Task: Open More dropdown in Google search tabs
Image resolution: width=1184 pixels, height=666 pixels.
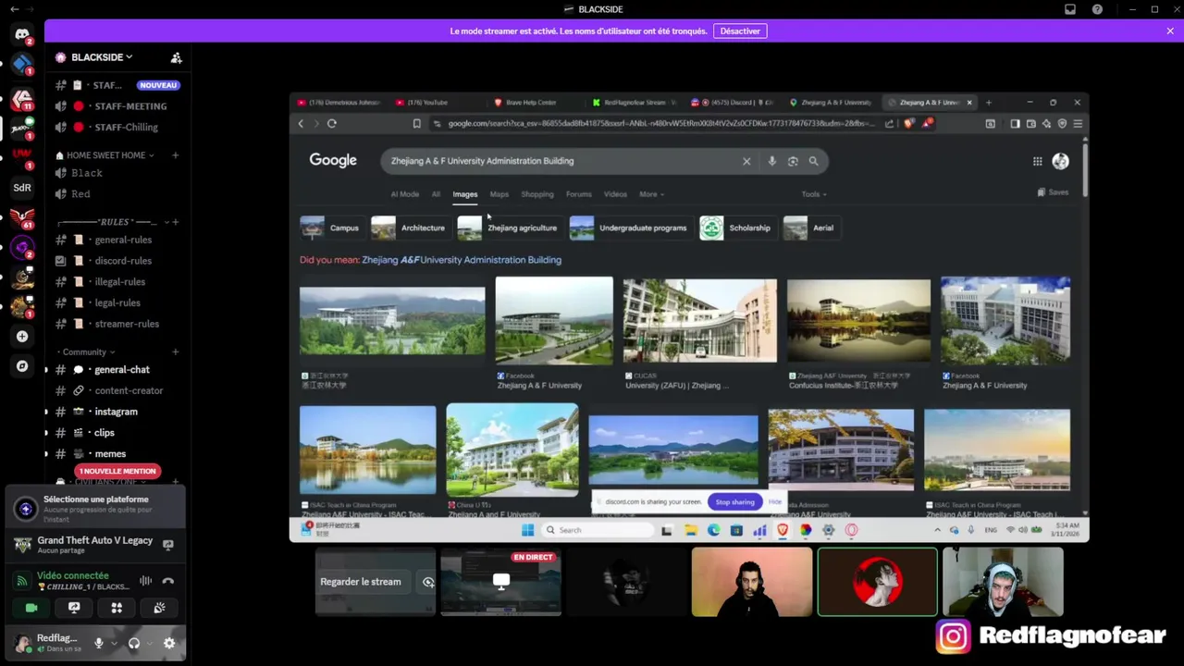Action: [651, 194]
